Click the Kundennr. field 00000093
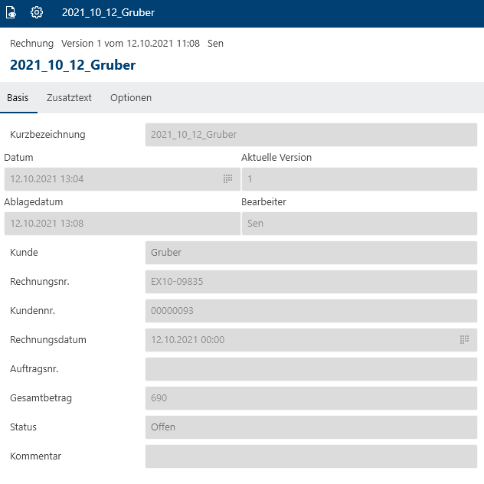 (x=311, y=310)
